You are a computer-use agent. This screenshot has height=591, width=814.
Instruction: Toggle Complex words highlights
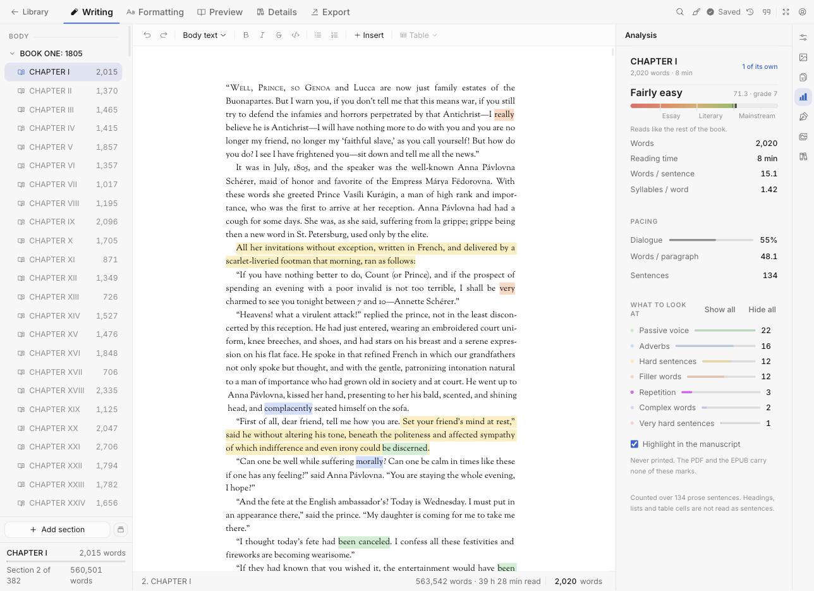[704, 408]
